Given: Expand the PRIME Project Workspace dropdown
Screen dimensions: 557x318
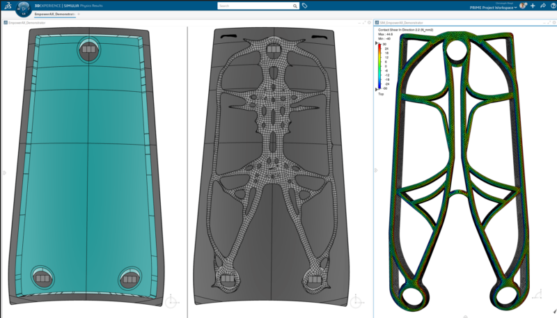Looking at the screenshot, I should pyautogui.click(x=515, y=8).
